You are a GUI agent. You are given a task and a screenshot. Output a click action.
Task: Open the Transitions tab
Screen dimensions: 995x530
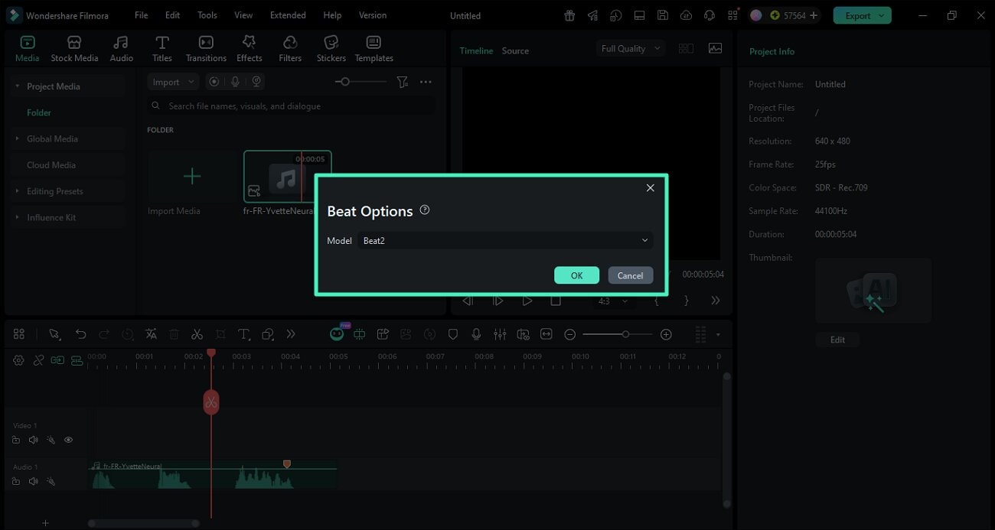click(206, 49)
